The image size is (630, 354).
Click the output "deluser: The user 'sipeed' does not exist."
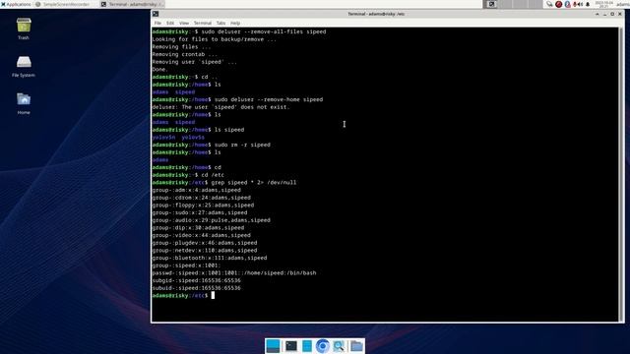click(x=220, y=107)
